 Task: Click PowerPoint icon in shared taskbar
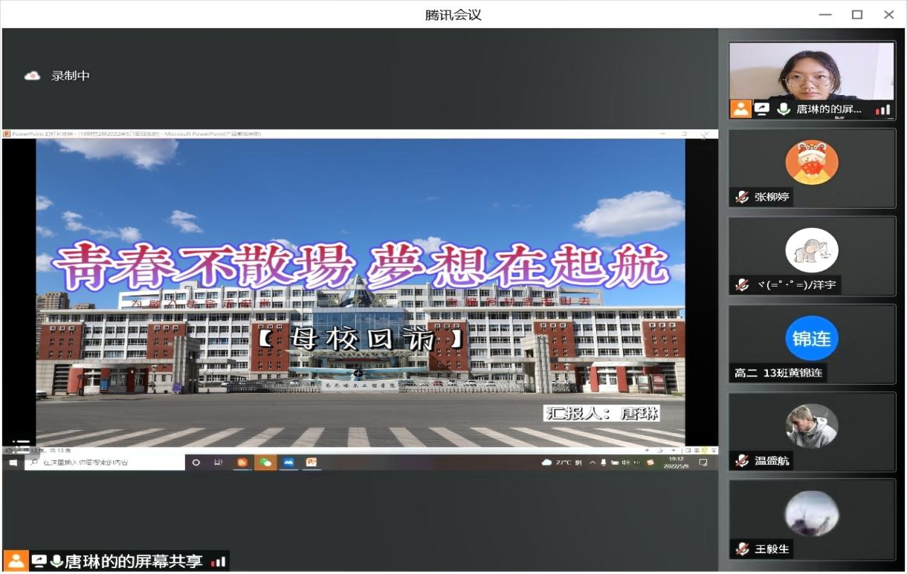click(x=312, y=462)
